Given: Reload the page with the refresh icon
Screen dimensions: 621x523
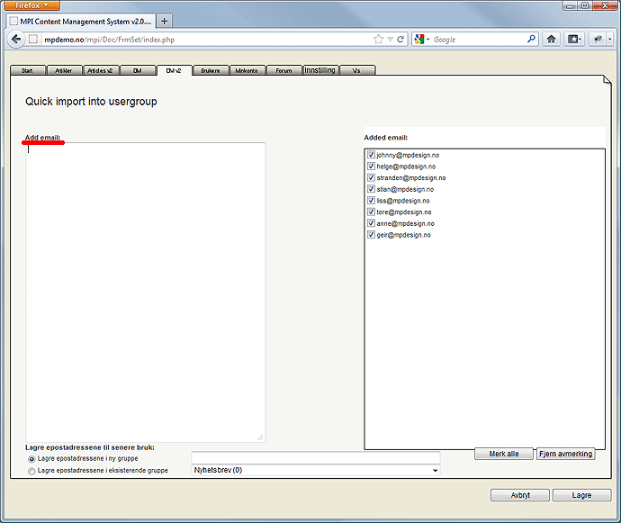Looking at the screenshot, I should click(400, 40).
